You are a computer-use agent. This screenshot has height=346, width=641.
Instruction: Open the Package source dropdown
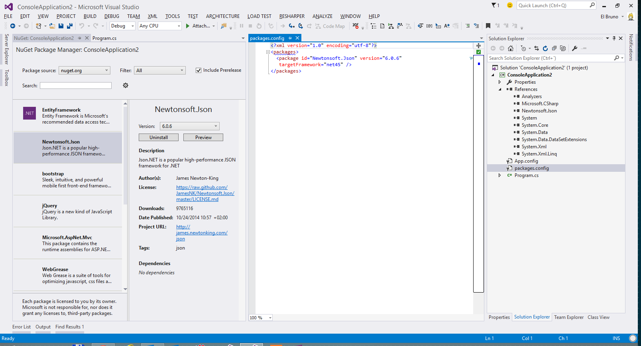tap(85, 71)
